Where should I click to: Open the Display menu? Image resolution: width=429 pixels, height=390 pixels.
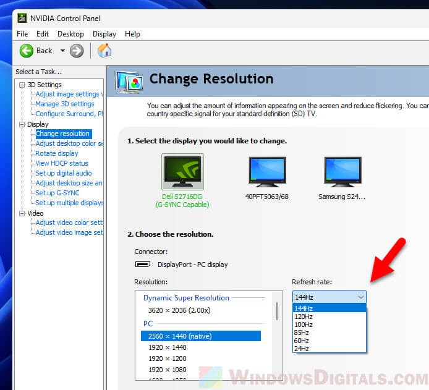tap(104, 34)
